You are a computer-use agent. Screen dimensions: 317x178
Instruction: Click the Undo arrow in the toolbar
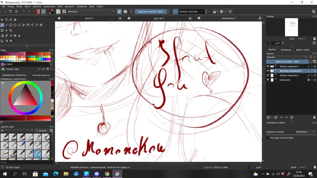coord(24,11)
